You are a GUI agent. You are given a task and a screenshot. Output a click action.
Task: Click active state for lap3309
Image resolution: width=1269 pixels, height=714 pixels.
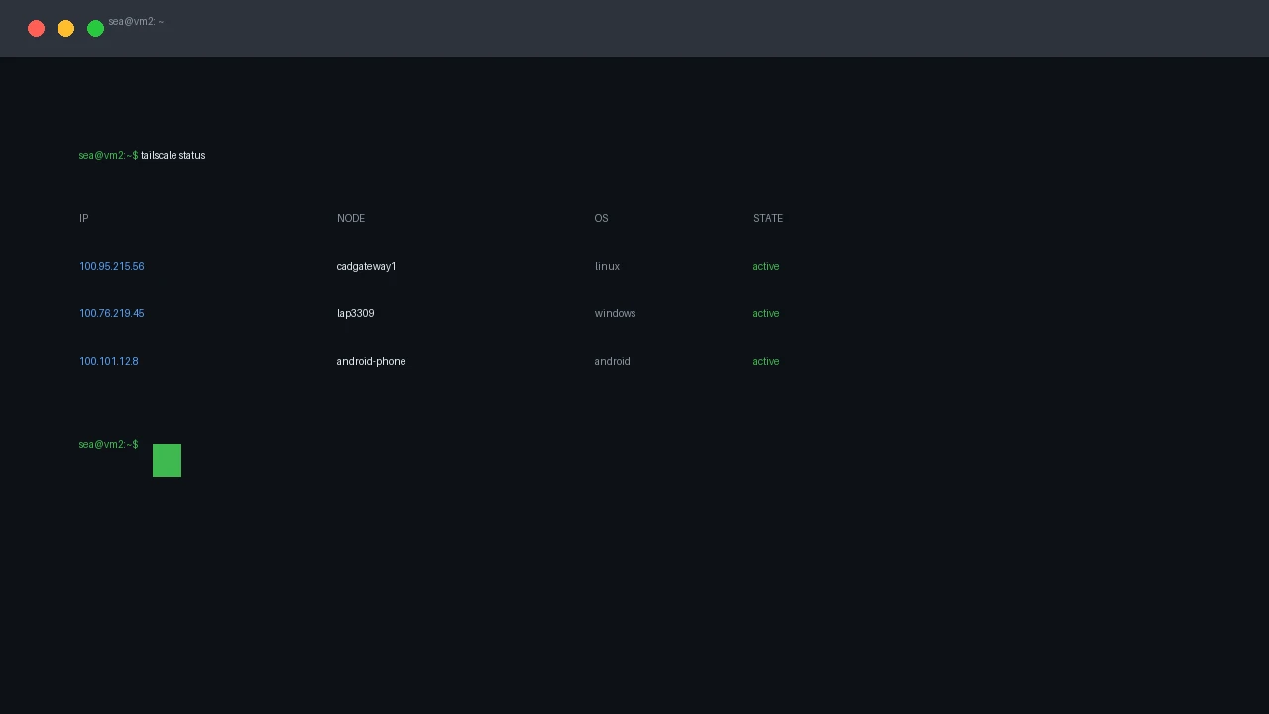(x=766, y=314)
